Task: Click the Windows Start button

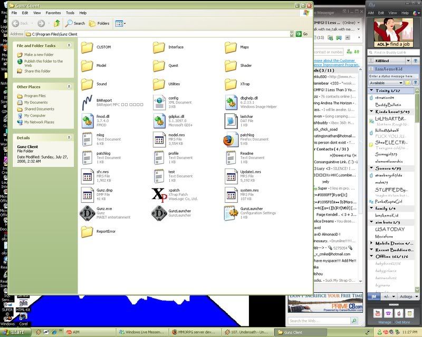Action: 16,332
